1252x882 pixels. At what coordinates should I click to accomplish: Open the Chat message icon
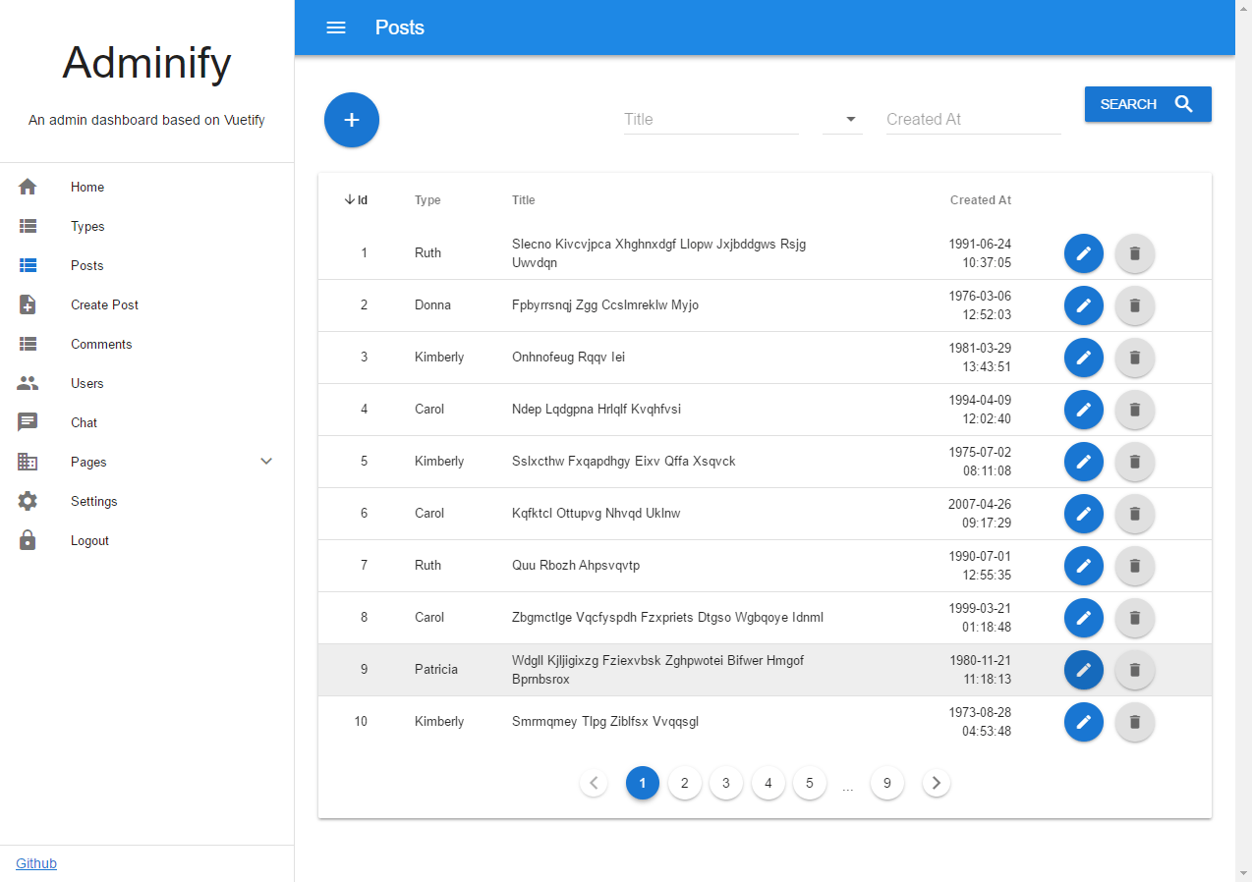[28, 422]
